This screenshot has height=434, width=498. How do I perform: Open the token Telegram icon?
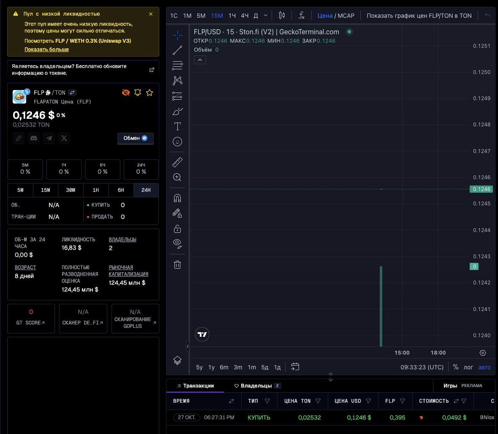pyautogui.click(x=49, y=138)
